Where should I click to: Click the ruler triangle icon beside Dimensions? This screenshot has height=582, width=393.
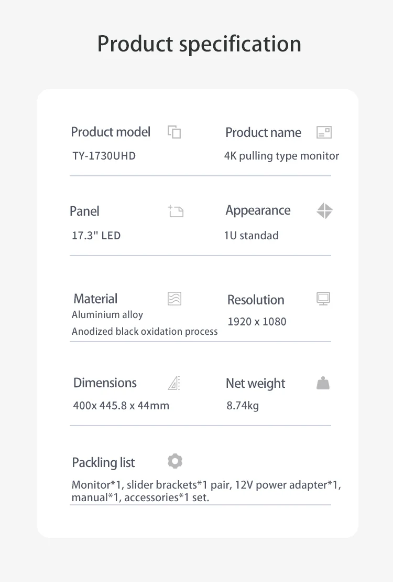174,383
